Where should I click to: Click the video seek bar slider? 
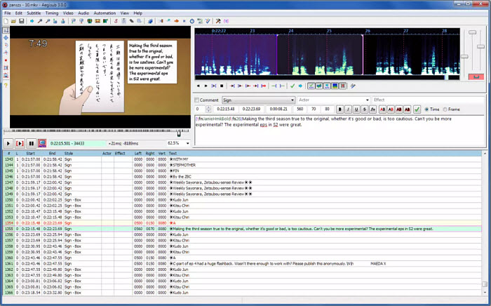click(x=179, y=134)
